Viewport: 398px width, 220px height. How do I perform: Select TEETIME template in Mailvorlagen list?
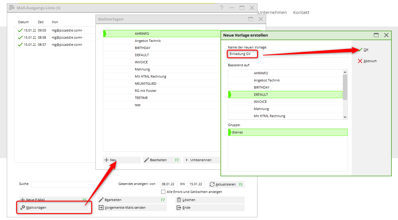(x=162, y=98)
